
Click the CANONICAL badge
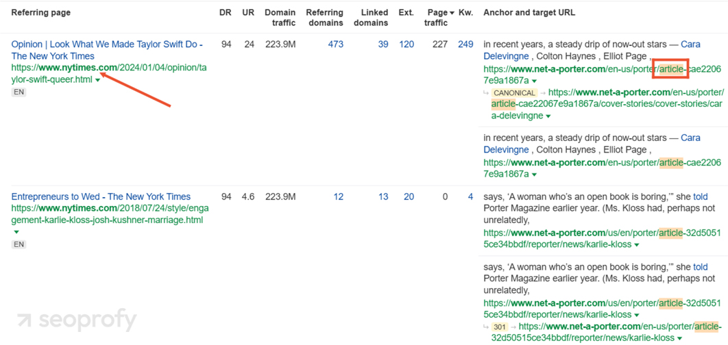[514, 92]
